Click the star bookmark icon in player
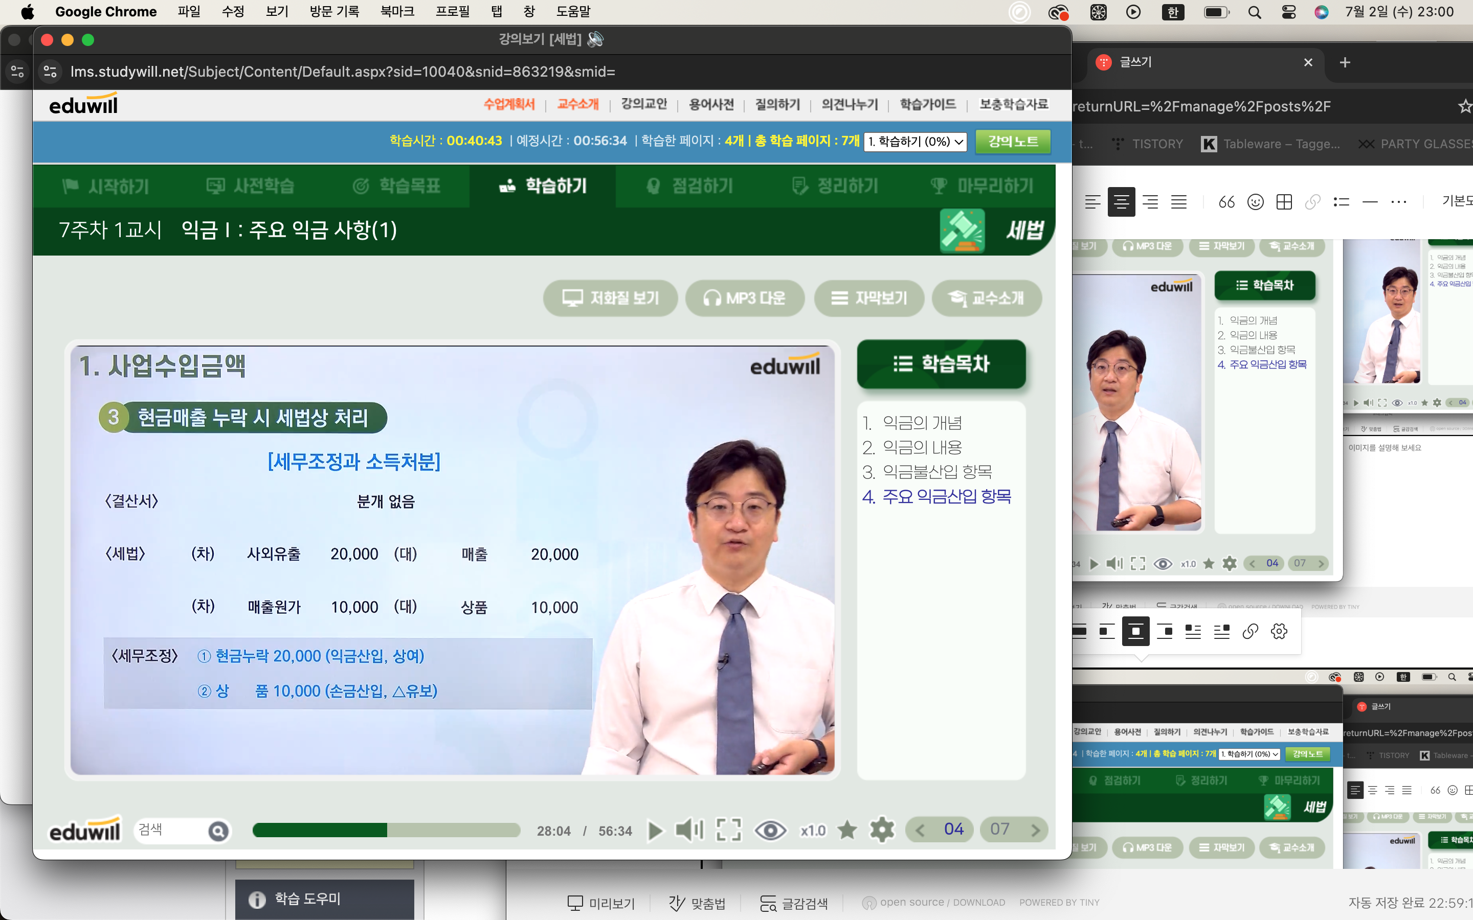 pos(846,830)
